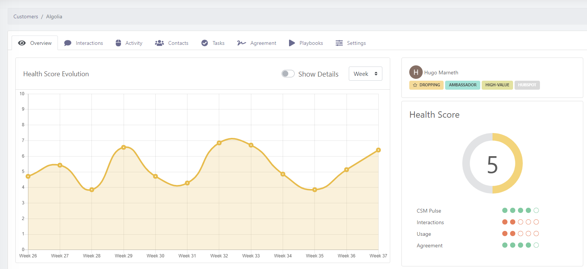
Task: Open the Settings tab
Action: click(351, 43)
